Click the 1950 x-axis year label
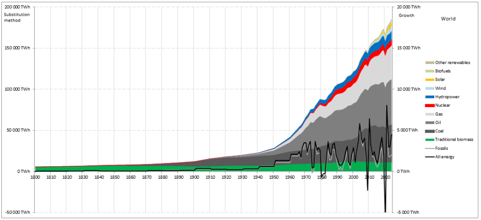Image resolution: width=481 pixels, height=220 pixels. pyautogui.click(x=274, y=177)
